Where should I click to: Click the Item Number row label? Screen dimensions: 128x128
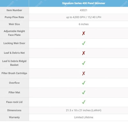pyautogui.click(x=14, y=10)
